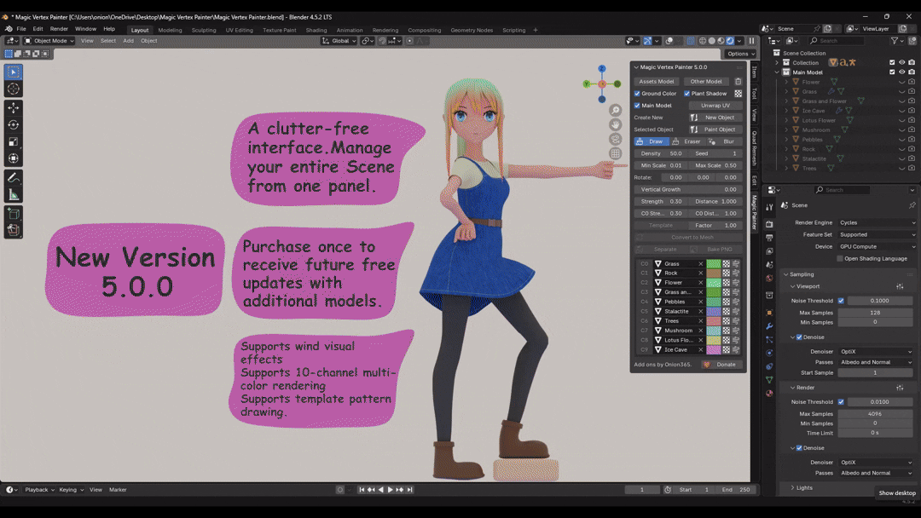Select the Scale tool
The image size is (921, 518).
14,141
